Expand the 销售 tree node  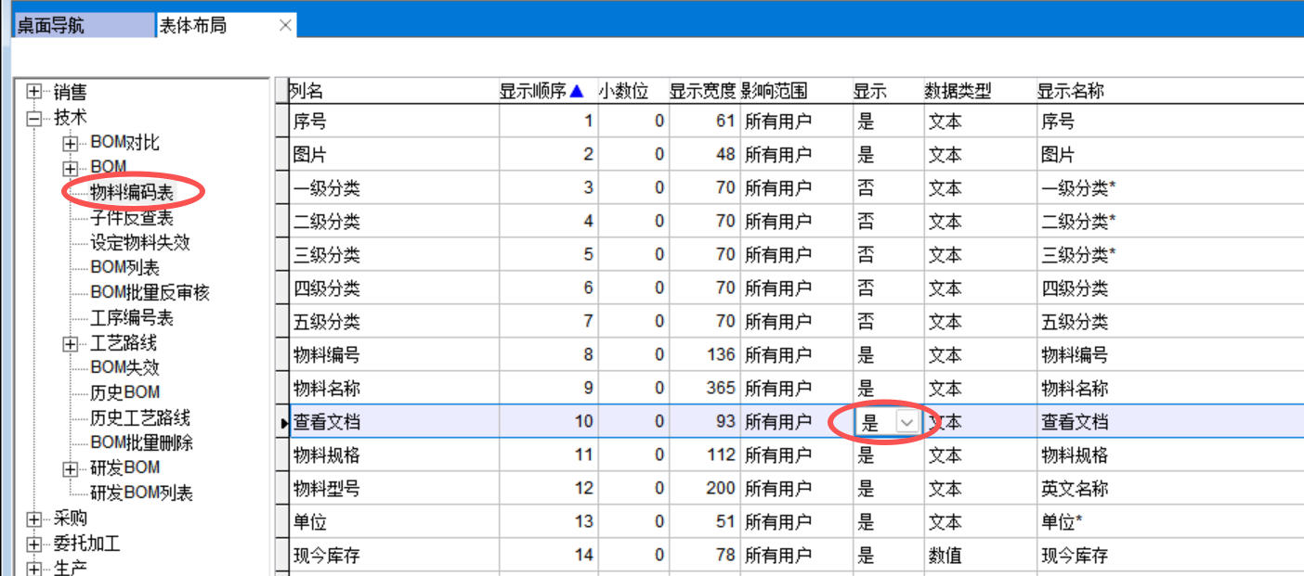coord(34,92)
